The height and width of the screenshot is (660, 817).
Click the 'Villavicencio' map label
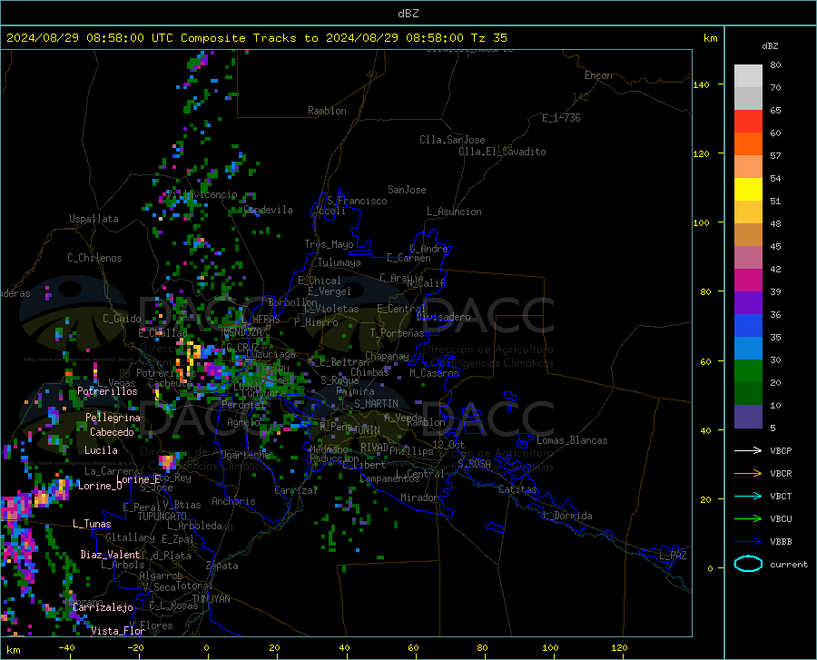coord(202,194)
